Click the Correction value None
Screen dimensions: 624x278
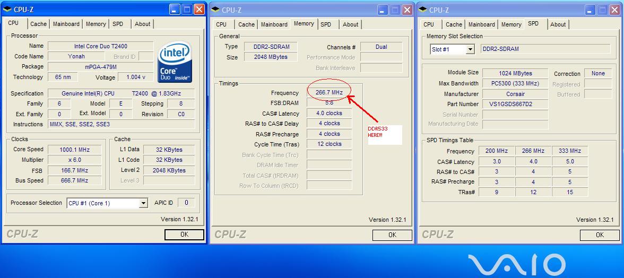tap(598, 74)
